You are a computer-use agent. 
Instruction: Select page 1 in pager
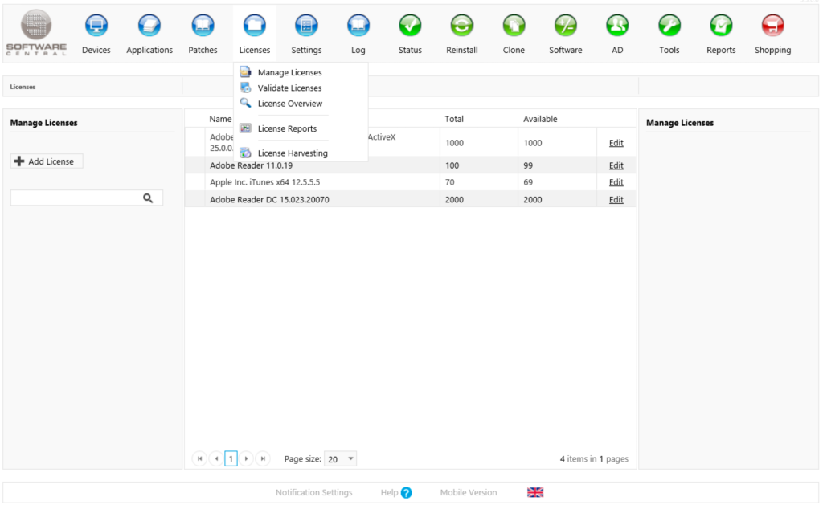pos(231,459)
